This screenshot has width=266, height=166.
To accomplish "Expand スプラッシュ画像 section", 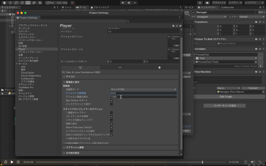I will coord(120,147).
